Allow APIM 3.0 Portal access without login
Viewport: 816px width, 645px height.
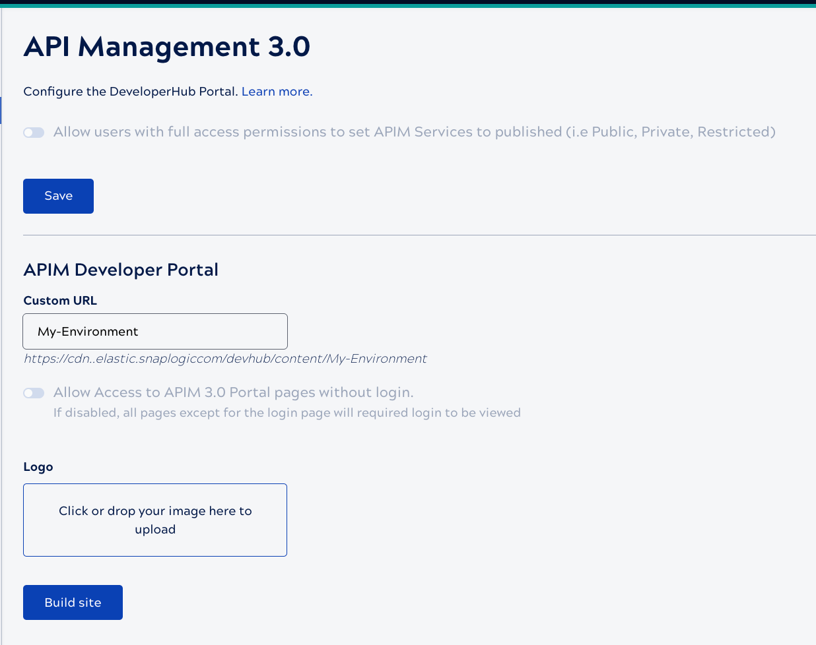33,392
